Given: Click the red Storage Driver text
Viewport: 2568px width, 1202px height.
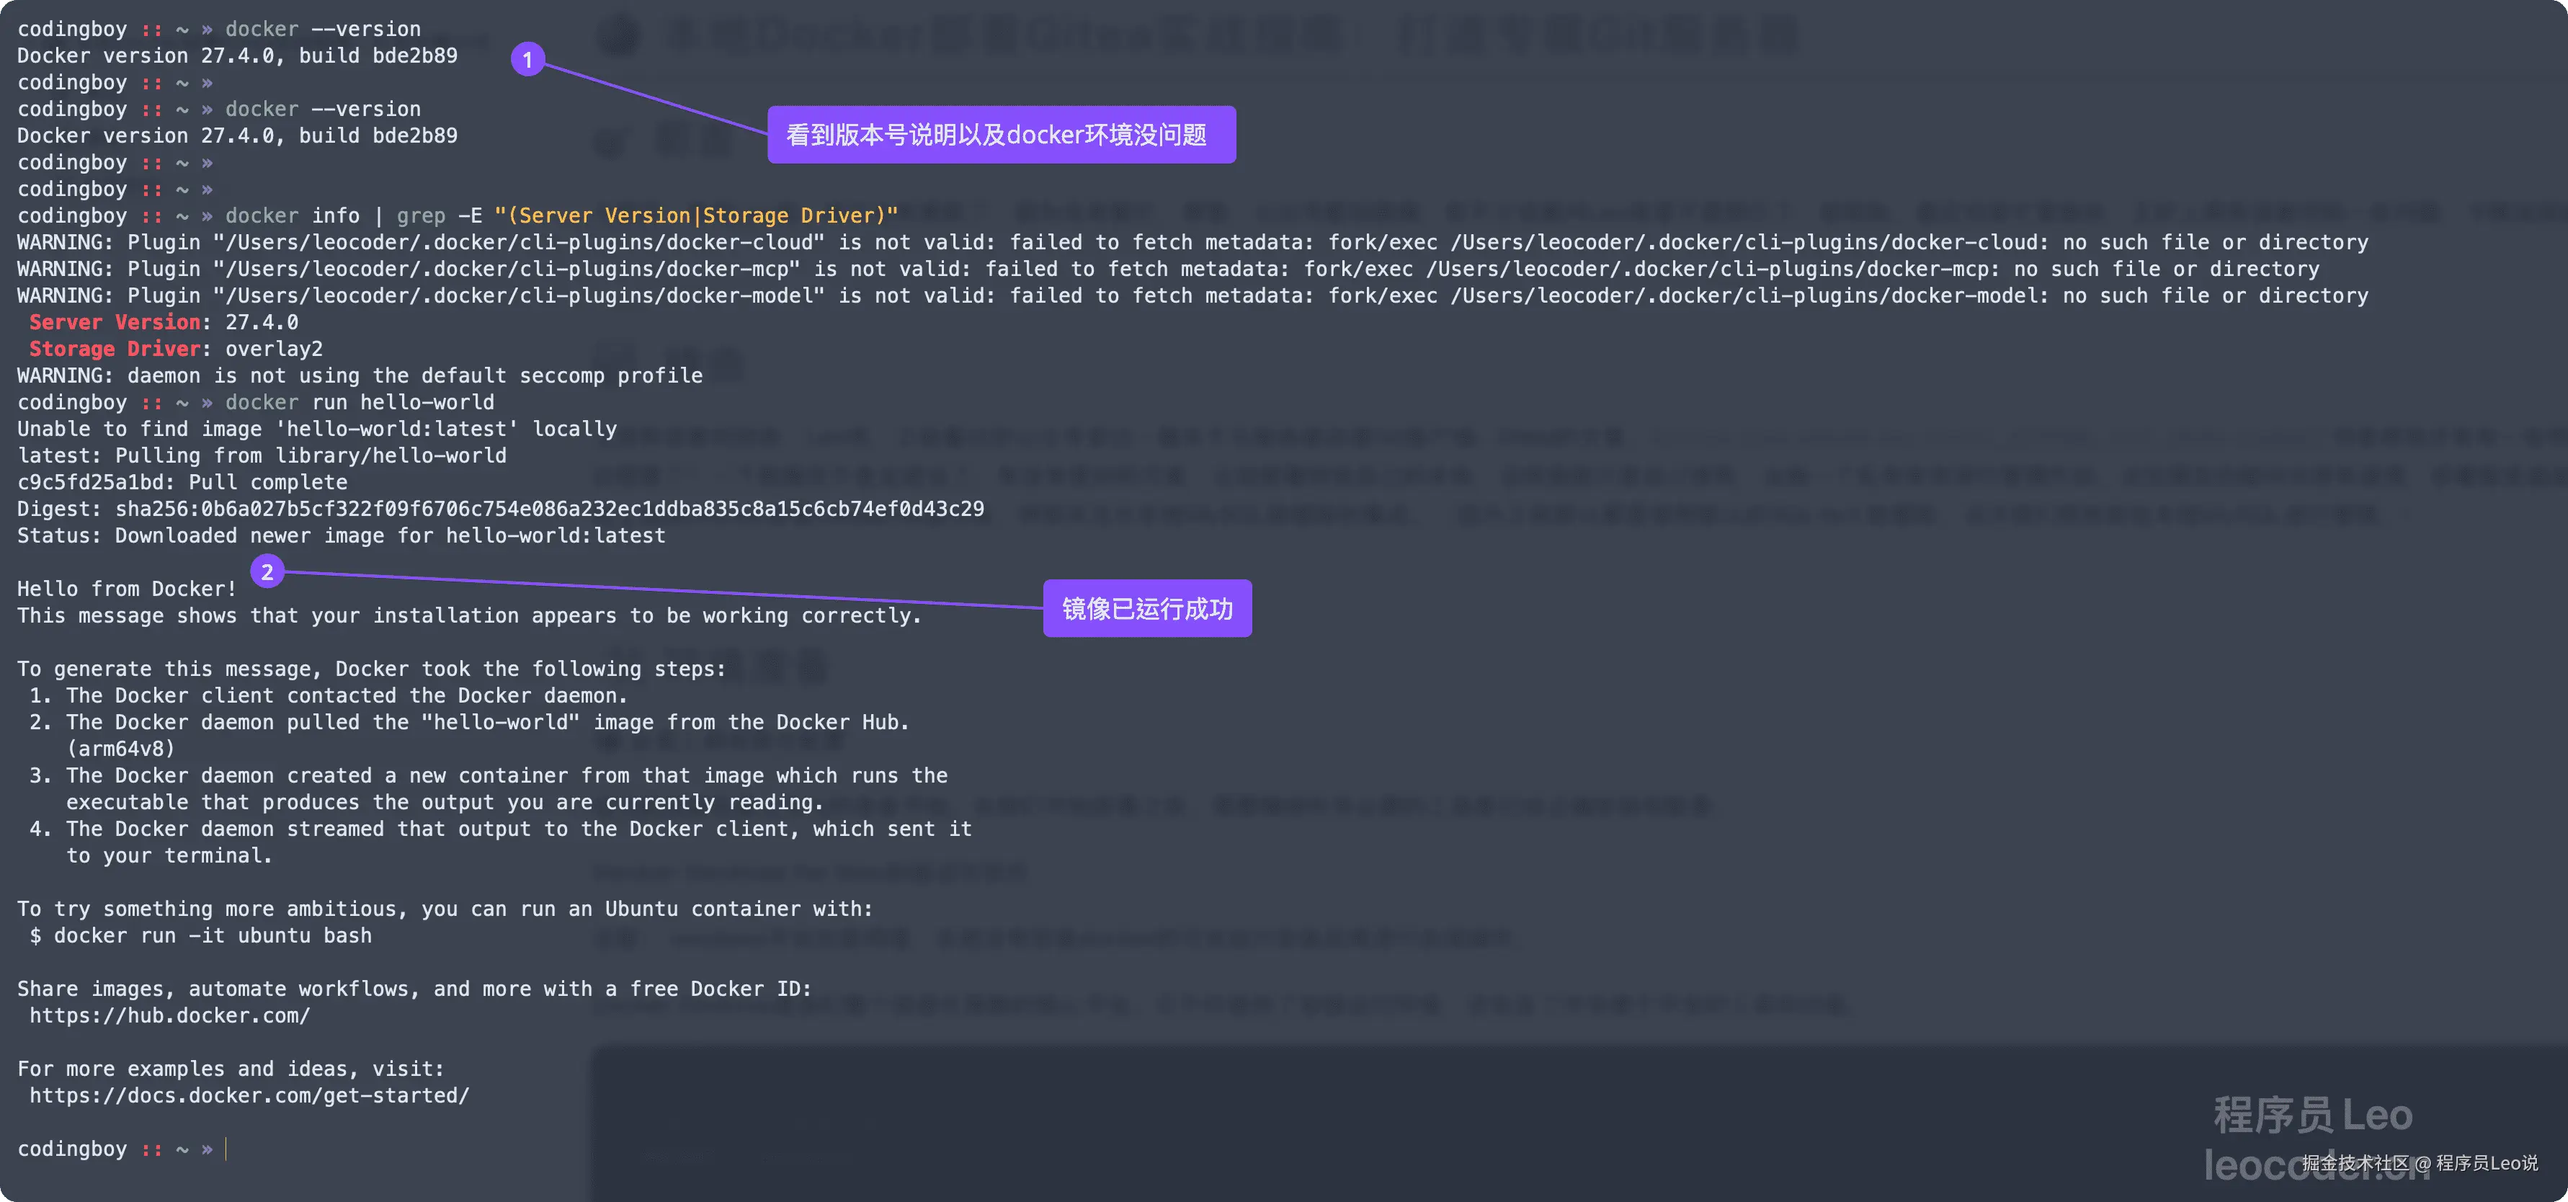Looking at the screenshot, I should pos(115,349).
